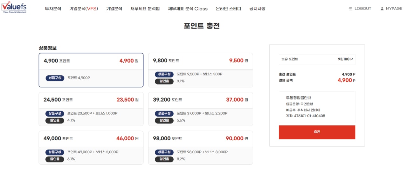
Task: Open the 투자분석 menu
Action: [53, 9]
